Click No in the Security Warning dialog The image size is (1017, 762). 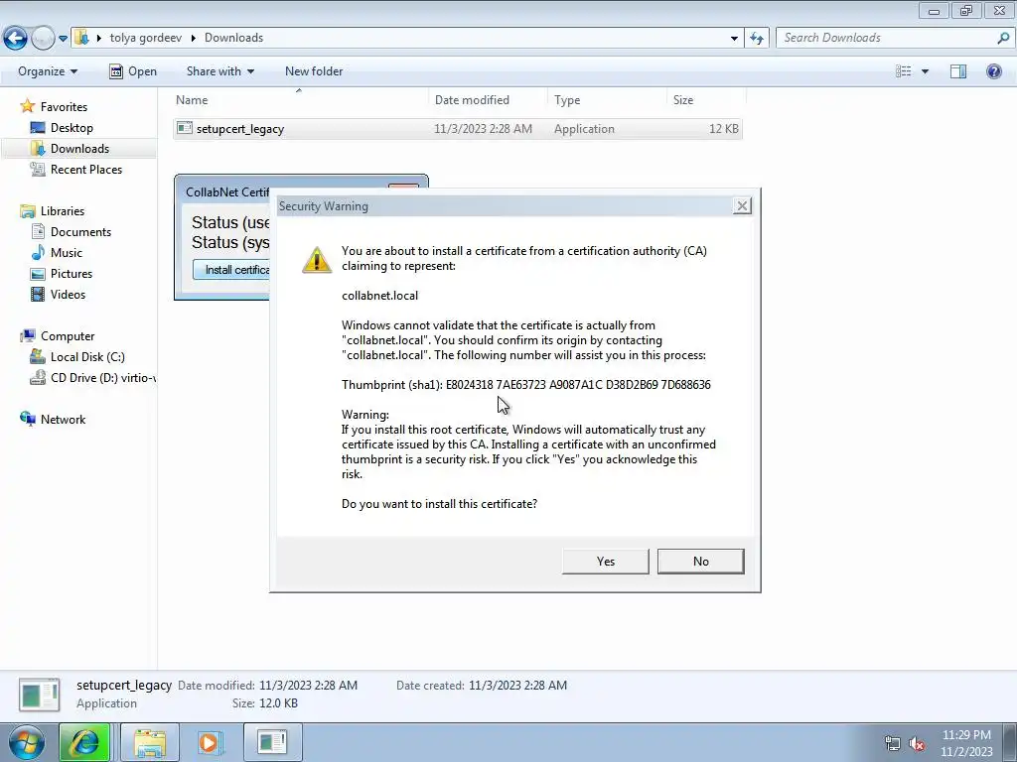pos(700,562)
